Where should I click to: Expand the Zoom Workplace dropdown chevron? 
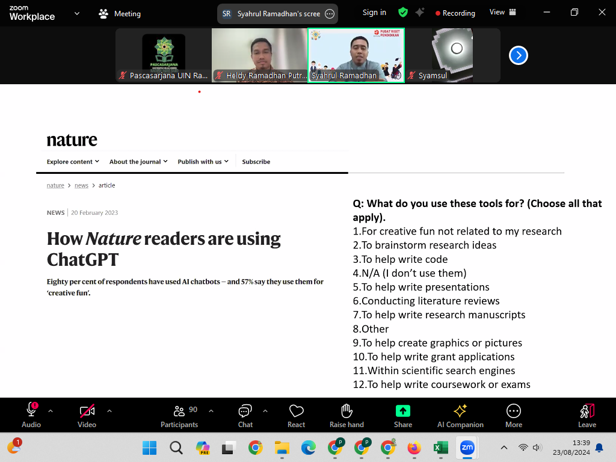click(x=77, y=13)
